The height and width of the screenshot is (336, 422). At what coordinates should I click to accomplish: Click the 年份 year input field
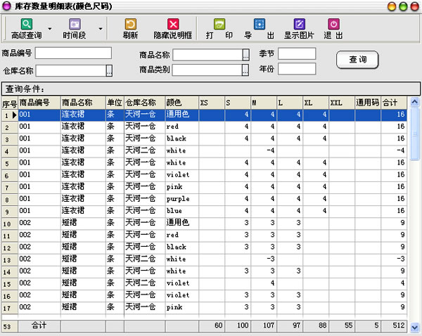[x=296, y=69]
